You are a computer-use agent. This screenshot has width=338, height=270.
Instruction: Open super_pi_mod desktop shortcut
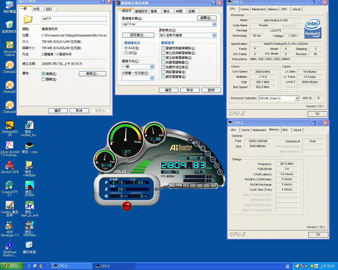coord(29,209)
